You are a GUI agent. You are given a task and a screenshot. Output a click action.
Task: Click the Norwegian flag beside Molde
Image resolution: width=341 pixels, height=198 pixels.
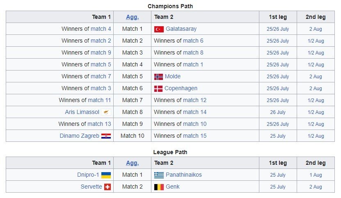pos(158,77)
